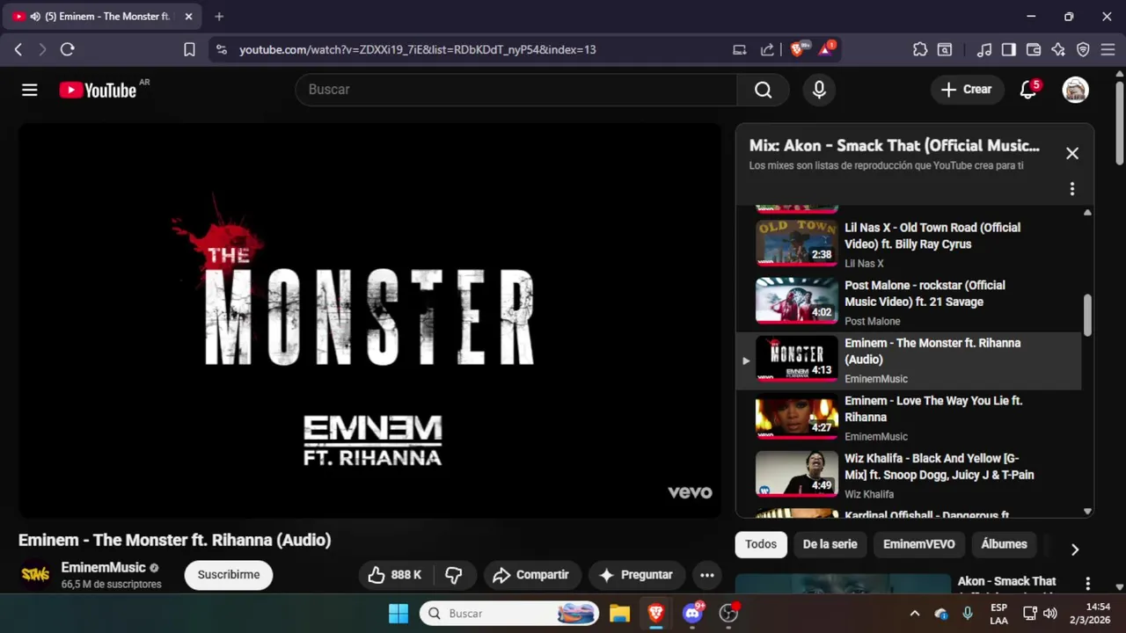Screen dimensions: 1126x633
Task: Open the mix playlist options menu
Action: pos(1071,189)
